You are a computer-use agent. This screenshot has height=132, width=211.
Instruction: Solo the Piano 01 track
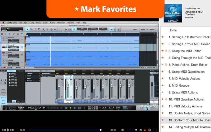(6, 38)
